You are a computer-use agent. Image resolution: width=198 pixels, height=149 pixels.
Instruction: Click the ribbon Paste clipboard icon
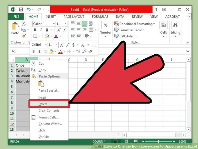(x=15, y=26)
